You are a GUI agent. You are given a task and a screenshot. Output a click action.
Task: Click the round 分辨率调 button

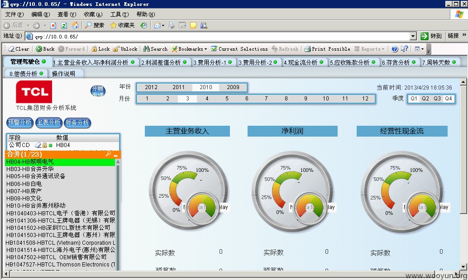click(x=98, y=91)
